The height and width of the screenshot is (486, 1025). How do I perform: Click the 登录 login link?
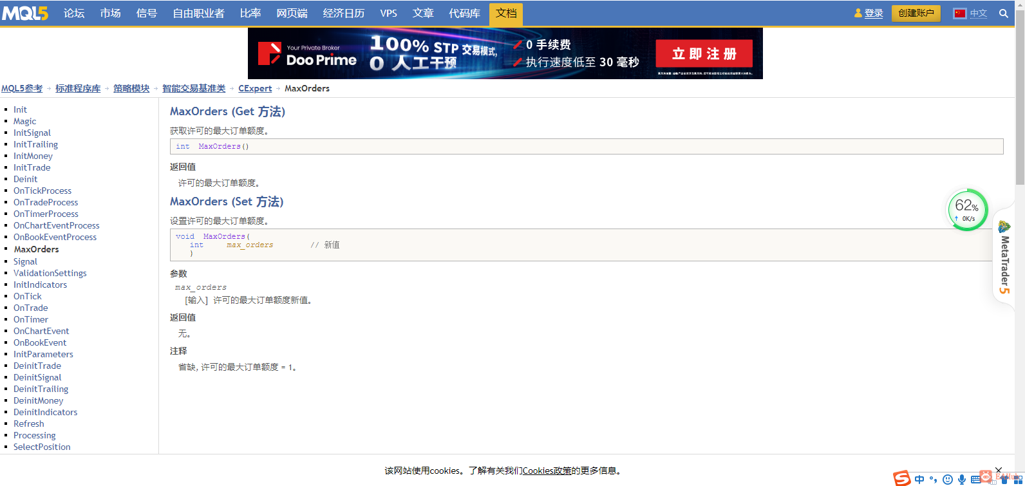click(x=874, y=14)
